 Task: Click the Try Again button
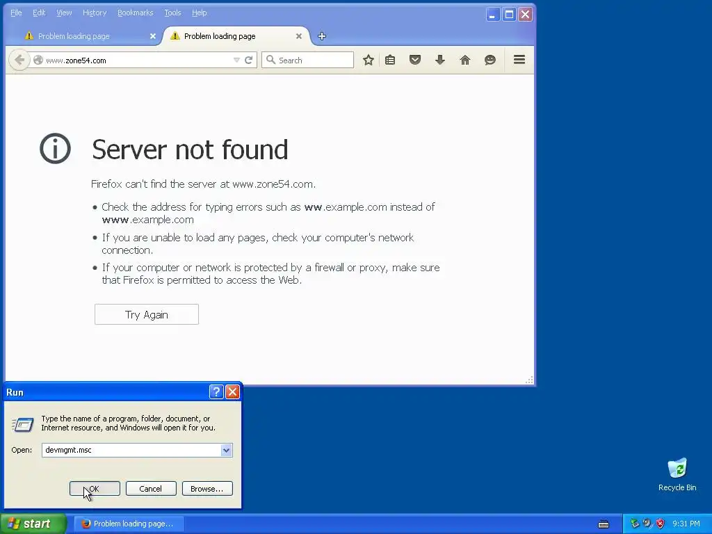147,314
